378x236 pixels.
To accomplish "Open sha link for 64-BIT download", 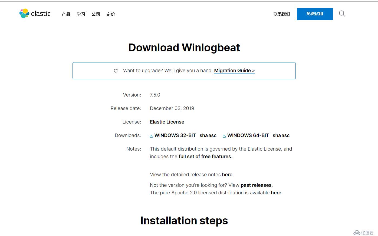I will point(277,135).
